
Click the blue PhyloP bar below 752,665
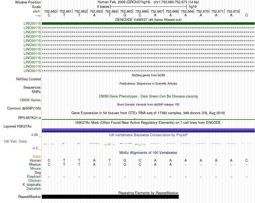(x=125, y=143)
